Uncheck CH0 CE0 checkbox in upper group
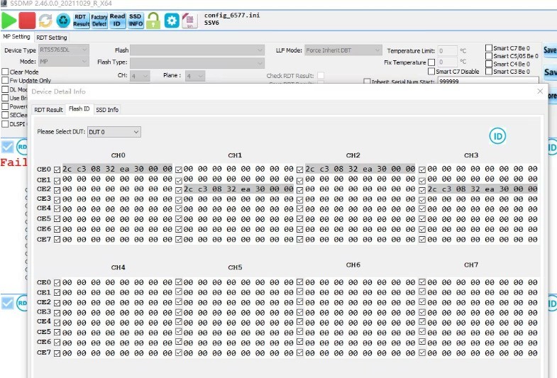Viewport: 557px width, 378px height. [x=57, y=169]
